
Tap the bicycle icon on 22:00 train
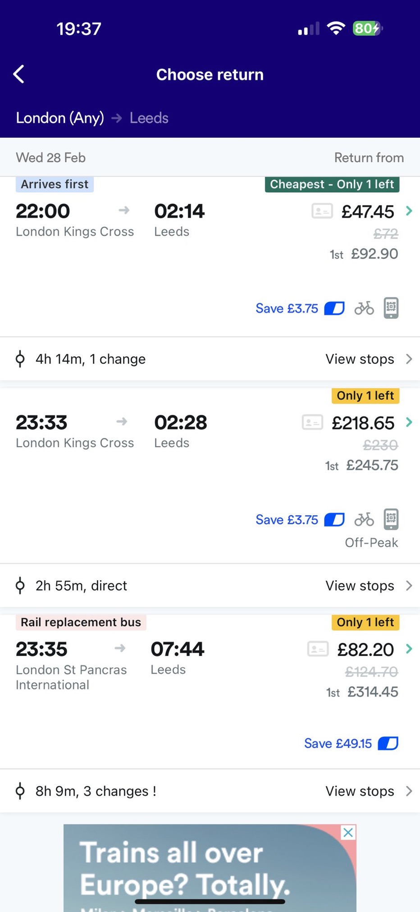point(364,308)
